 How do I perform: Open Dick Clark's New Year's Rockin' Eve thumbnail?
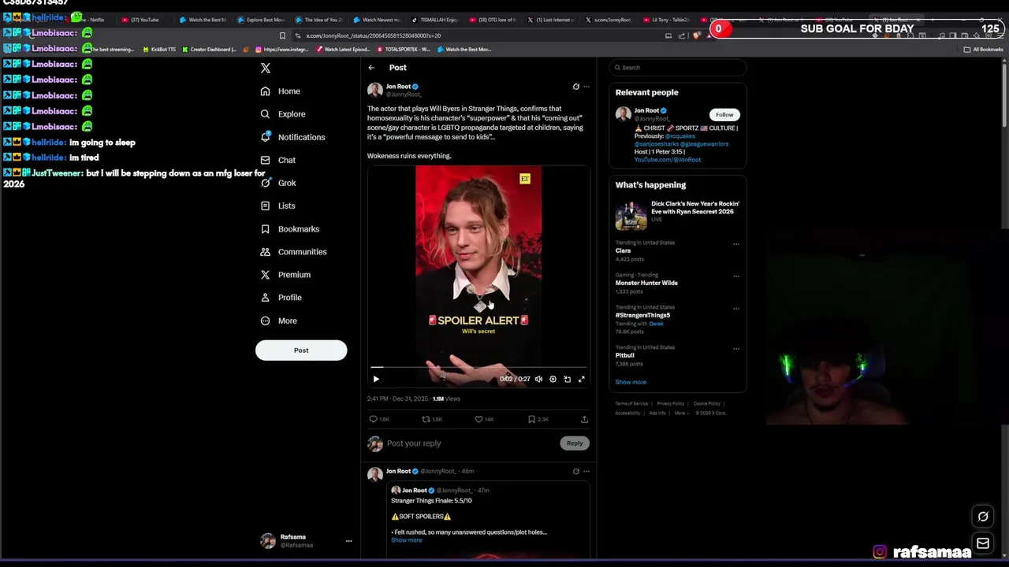631,216
